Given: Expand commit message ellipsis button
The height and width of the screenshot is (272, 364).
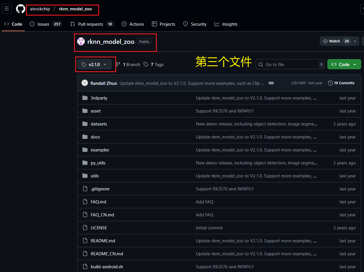Looking at the screenshot, I should [x=271, y=83].
